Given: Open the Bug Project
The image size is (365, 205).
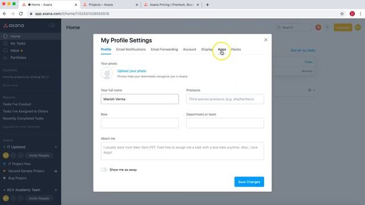Looking at the screenshot, I should (17, 178).
